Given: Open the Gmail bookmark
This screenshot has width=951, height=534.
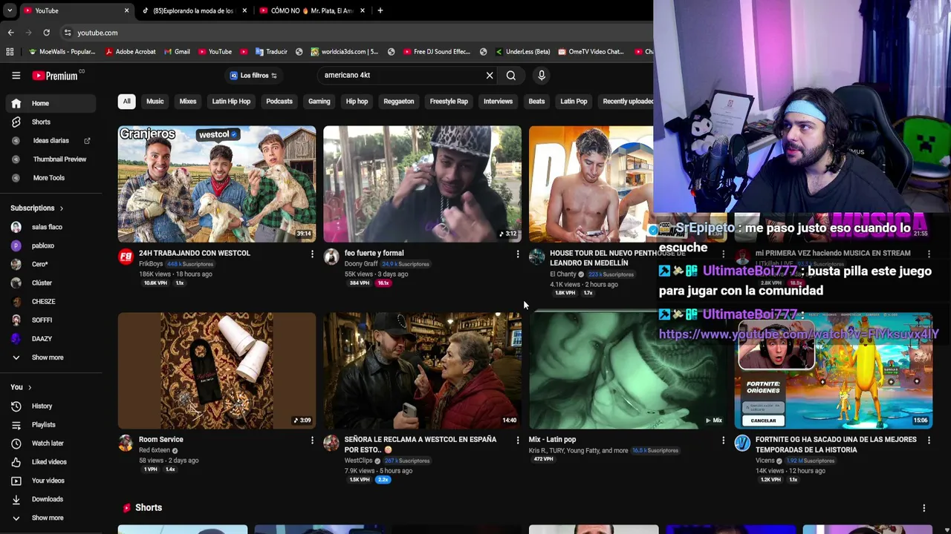Looking at the screenshot, I should (x=176, y=51).
